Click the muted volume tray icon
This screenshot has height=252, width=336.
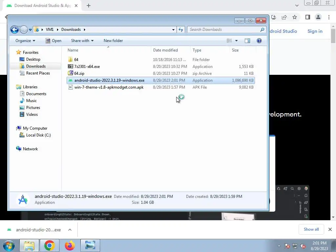coord(303,246)
